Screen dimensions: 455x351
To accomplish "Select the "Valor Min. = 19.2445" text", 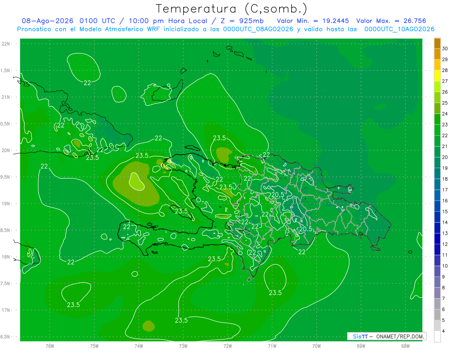I will point(313,21).
